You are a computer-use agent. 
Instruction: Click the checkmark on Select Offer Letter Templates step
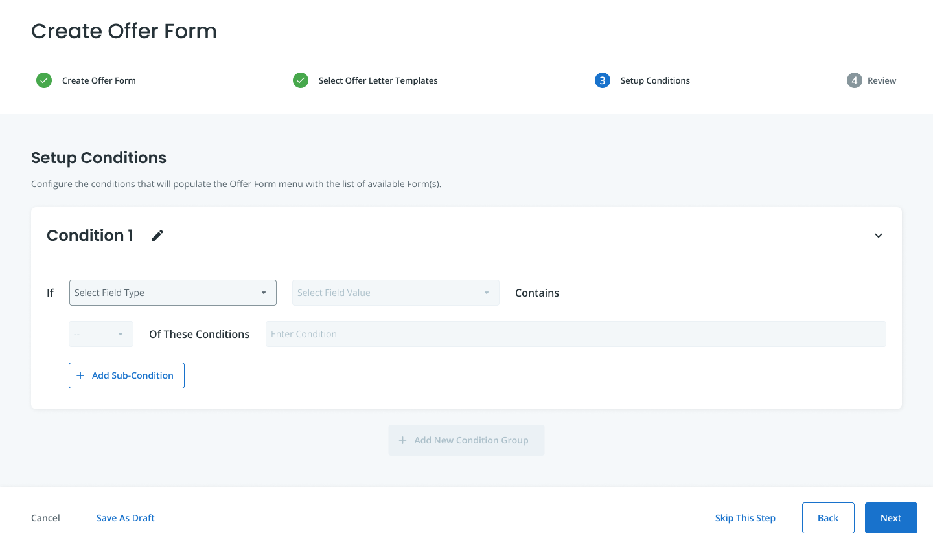(x=300, y=80)
